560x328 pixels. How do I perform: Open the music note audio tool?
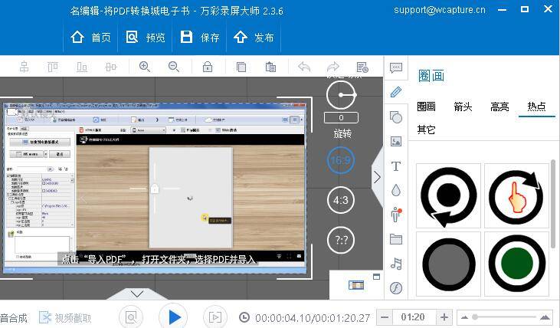pos(396,264)
